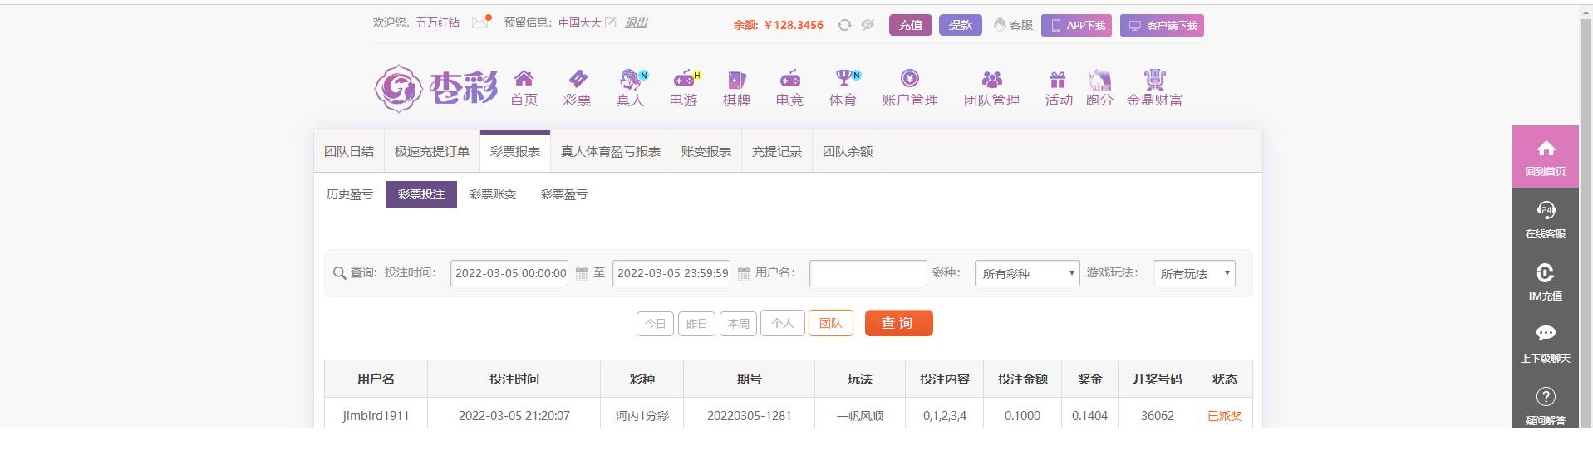Toggle balance visibility eye icon

point(868,25)
